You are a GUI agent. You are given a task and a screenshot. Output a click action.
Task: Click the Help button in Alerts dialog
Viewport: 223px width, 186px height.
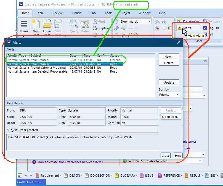(178, 156)
